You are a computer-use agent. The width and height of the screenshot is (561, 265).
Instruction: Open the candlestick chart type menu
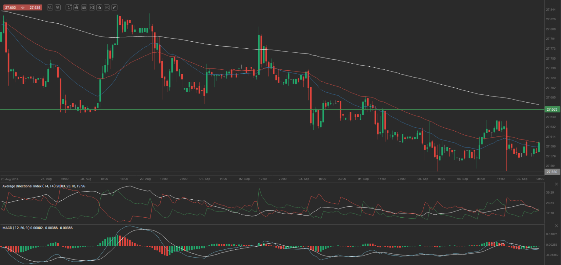76,7
